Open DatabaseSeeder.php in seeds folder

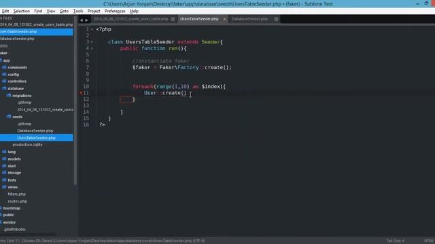(x=35, y=131)
